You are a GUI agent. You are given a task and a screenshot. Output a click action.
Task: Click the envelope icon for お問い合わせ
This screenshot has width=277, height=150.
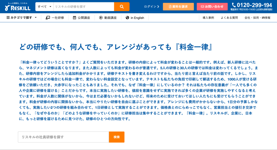pos(202,7)
